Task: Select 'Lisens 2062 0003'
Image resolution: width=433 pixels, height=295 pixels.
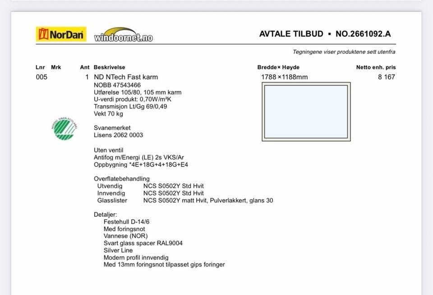Action: [119, 135]
